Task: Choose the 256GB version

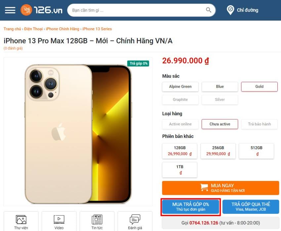Action: pos(218,151)
